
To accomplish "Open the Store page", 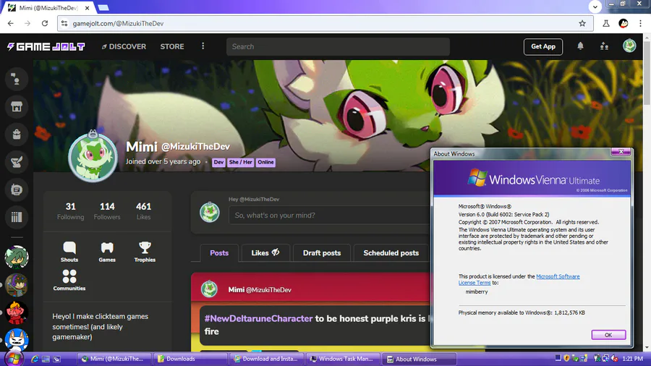I will (x=172, y=46).
